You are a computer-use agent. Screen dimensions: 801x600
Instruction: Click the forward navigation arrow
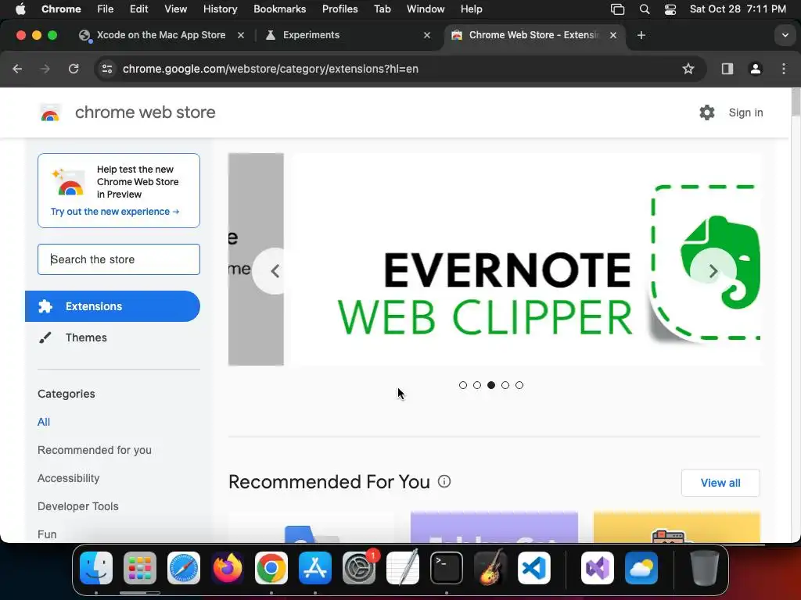coord(45,69)
